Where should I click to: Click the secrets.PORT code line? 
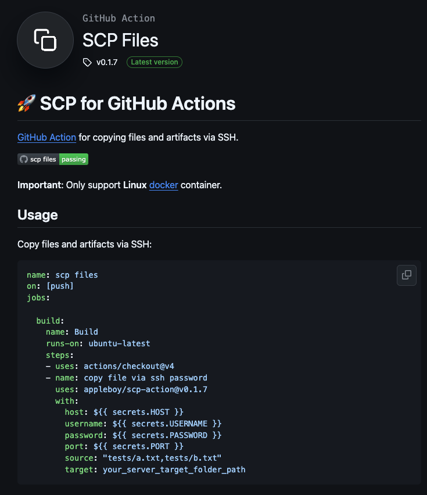pos(124,446)
